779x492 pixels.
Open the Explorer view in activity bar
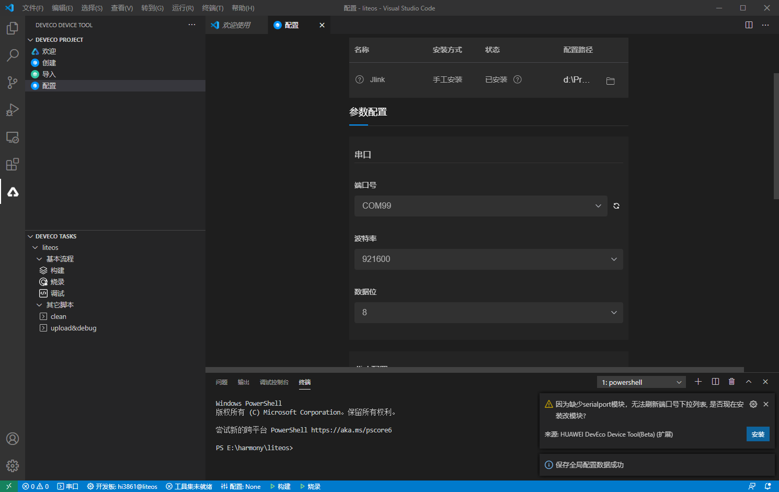tap(13, 28)
